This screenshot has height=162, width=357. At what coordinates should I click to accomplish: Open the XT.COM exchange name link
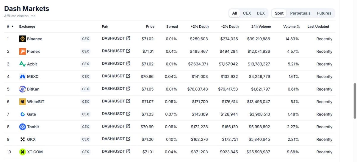point(35,152)
